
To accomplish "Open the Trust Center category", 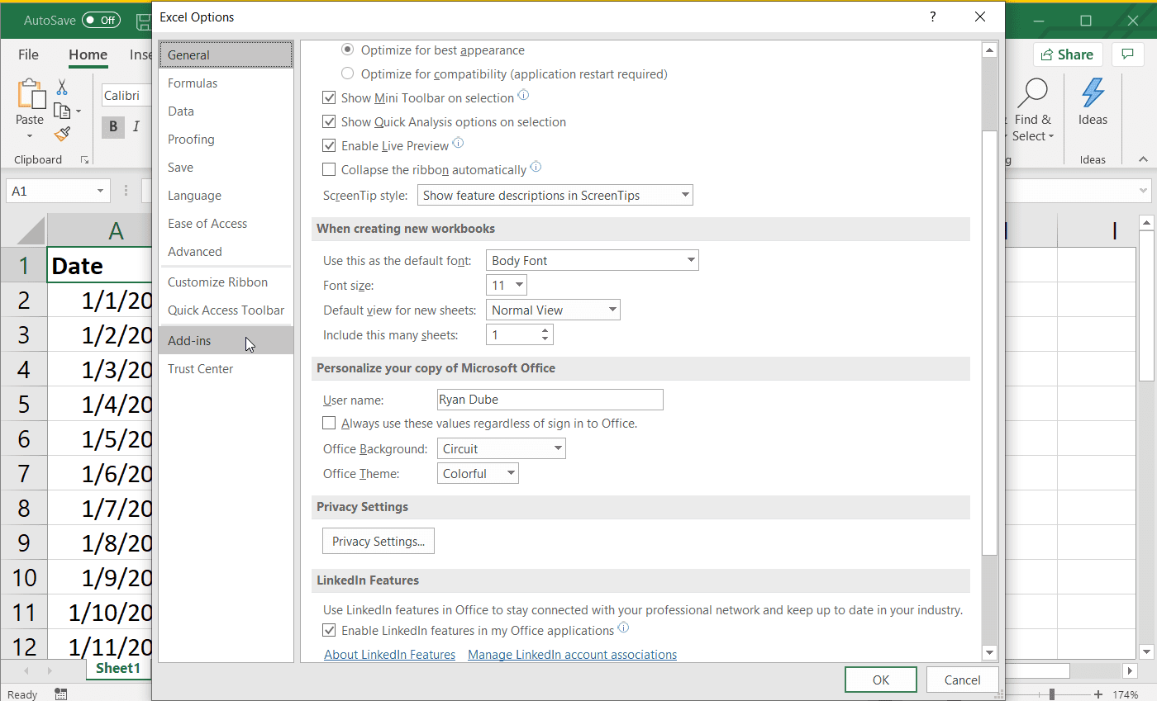I will pos(226,369).
